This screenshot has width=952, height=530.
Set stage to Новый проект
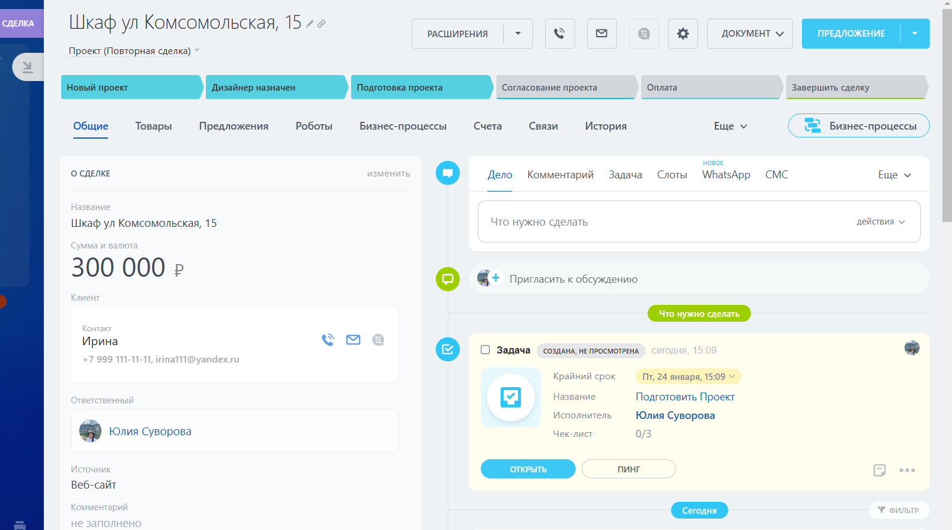pyautogui.click(x=132, y=87)
